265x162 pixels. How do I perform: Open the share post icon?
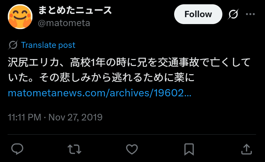pyautogui.click(x=246, y=149)
